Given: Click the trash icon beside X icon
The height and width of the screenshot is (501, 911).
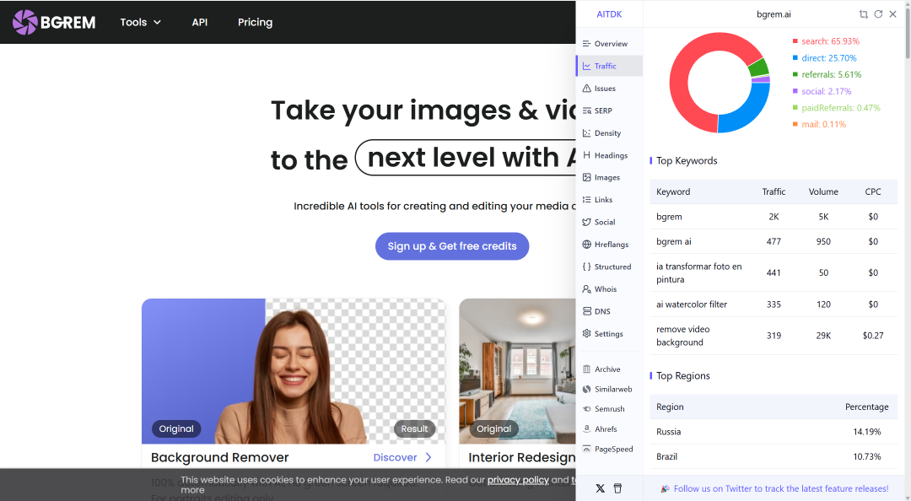Looking at the screenshot, I should tap(617, 488).
